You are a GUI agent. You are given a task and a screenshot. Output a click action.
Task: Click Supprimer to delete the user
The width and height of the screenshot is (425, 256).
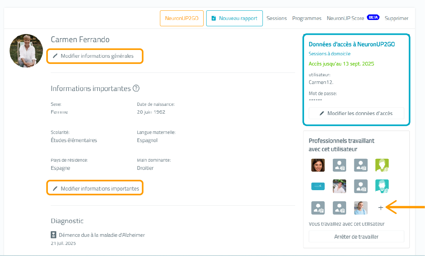pyautogui.click(x=396, y=18)
